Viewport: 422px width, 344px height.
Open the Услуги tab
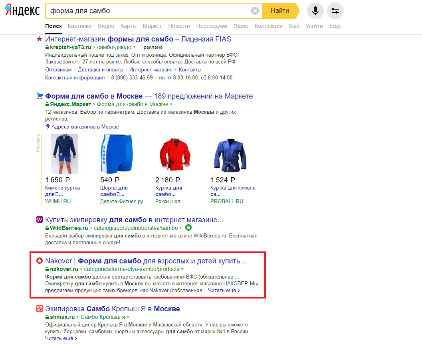(x=314, y=26)
